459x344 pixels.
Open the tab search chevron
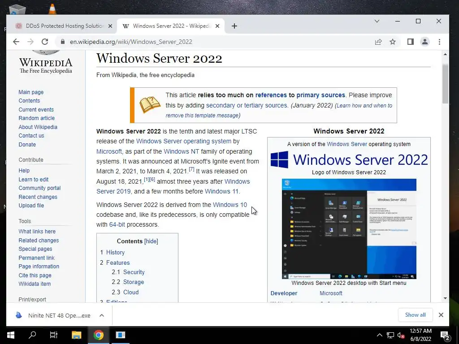377,21
